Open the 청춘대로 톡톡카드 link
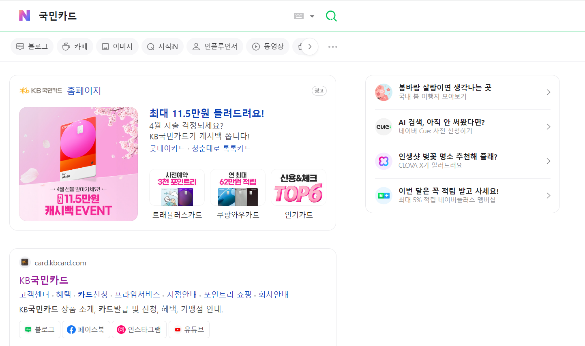Screen dimensions: 585x346 pyautogui.click(x=221, y=148)
